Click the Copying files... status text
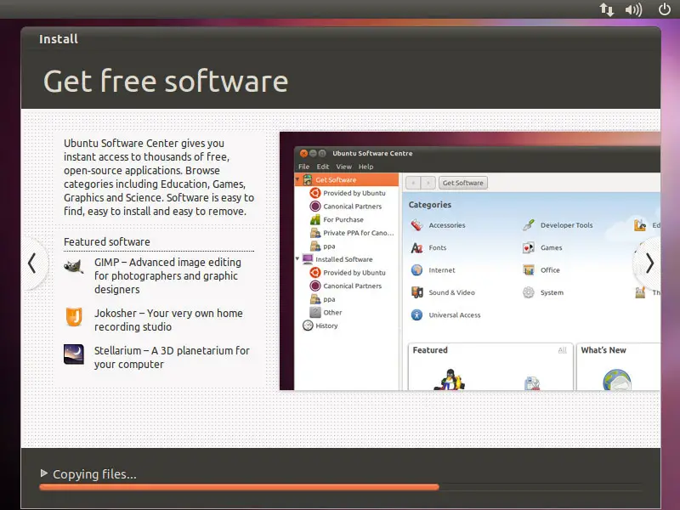680x510 pixels. pos(94,474)
